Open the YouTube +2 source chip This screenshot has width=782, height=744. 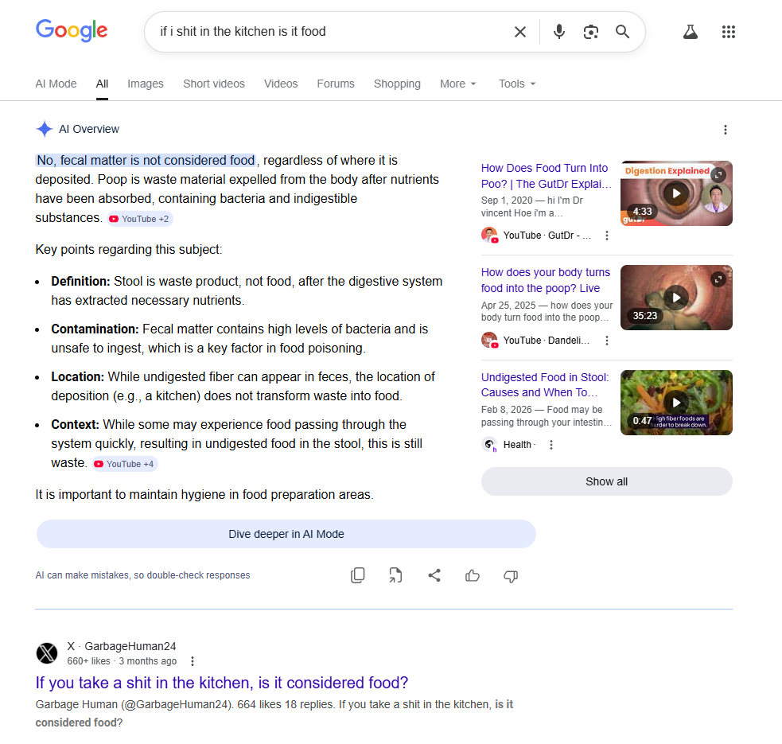click(x=140, y=219)
